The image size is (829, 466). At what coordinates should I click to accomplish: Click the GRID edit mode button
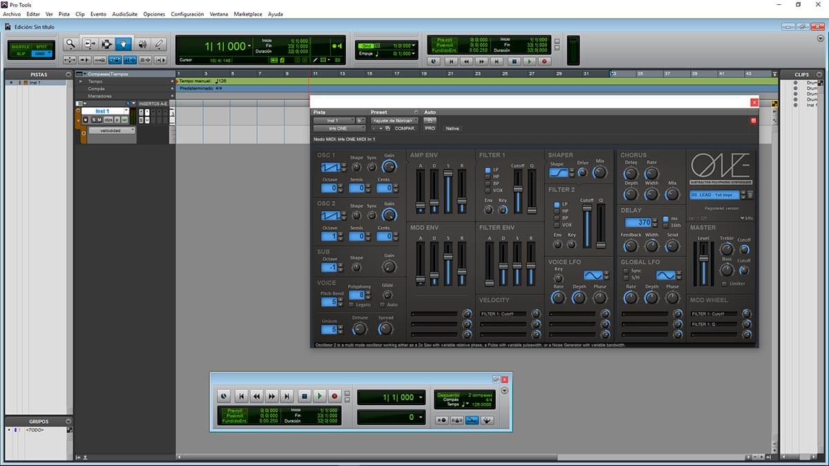pos(41,53)
